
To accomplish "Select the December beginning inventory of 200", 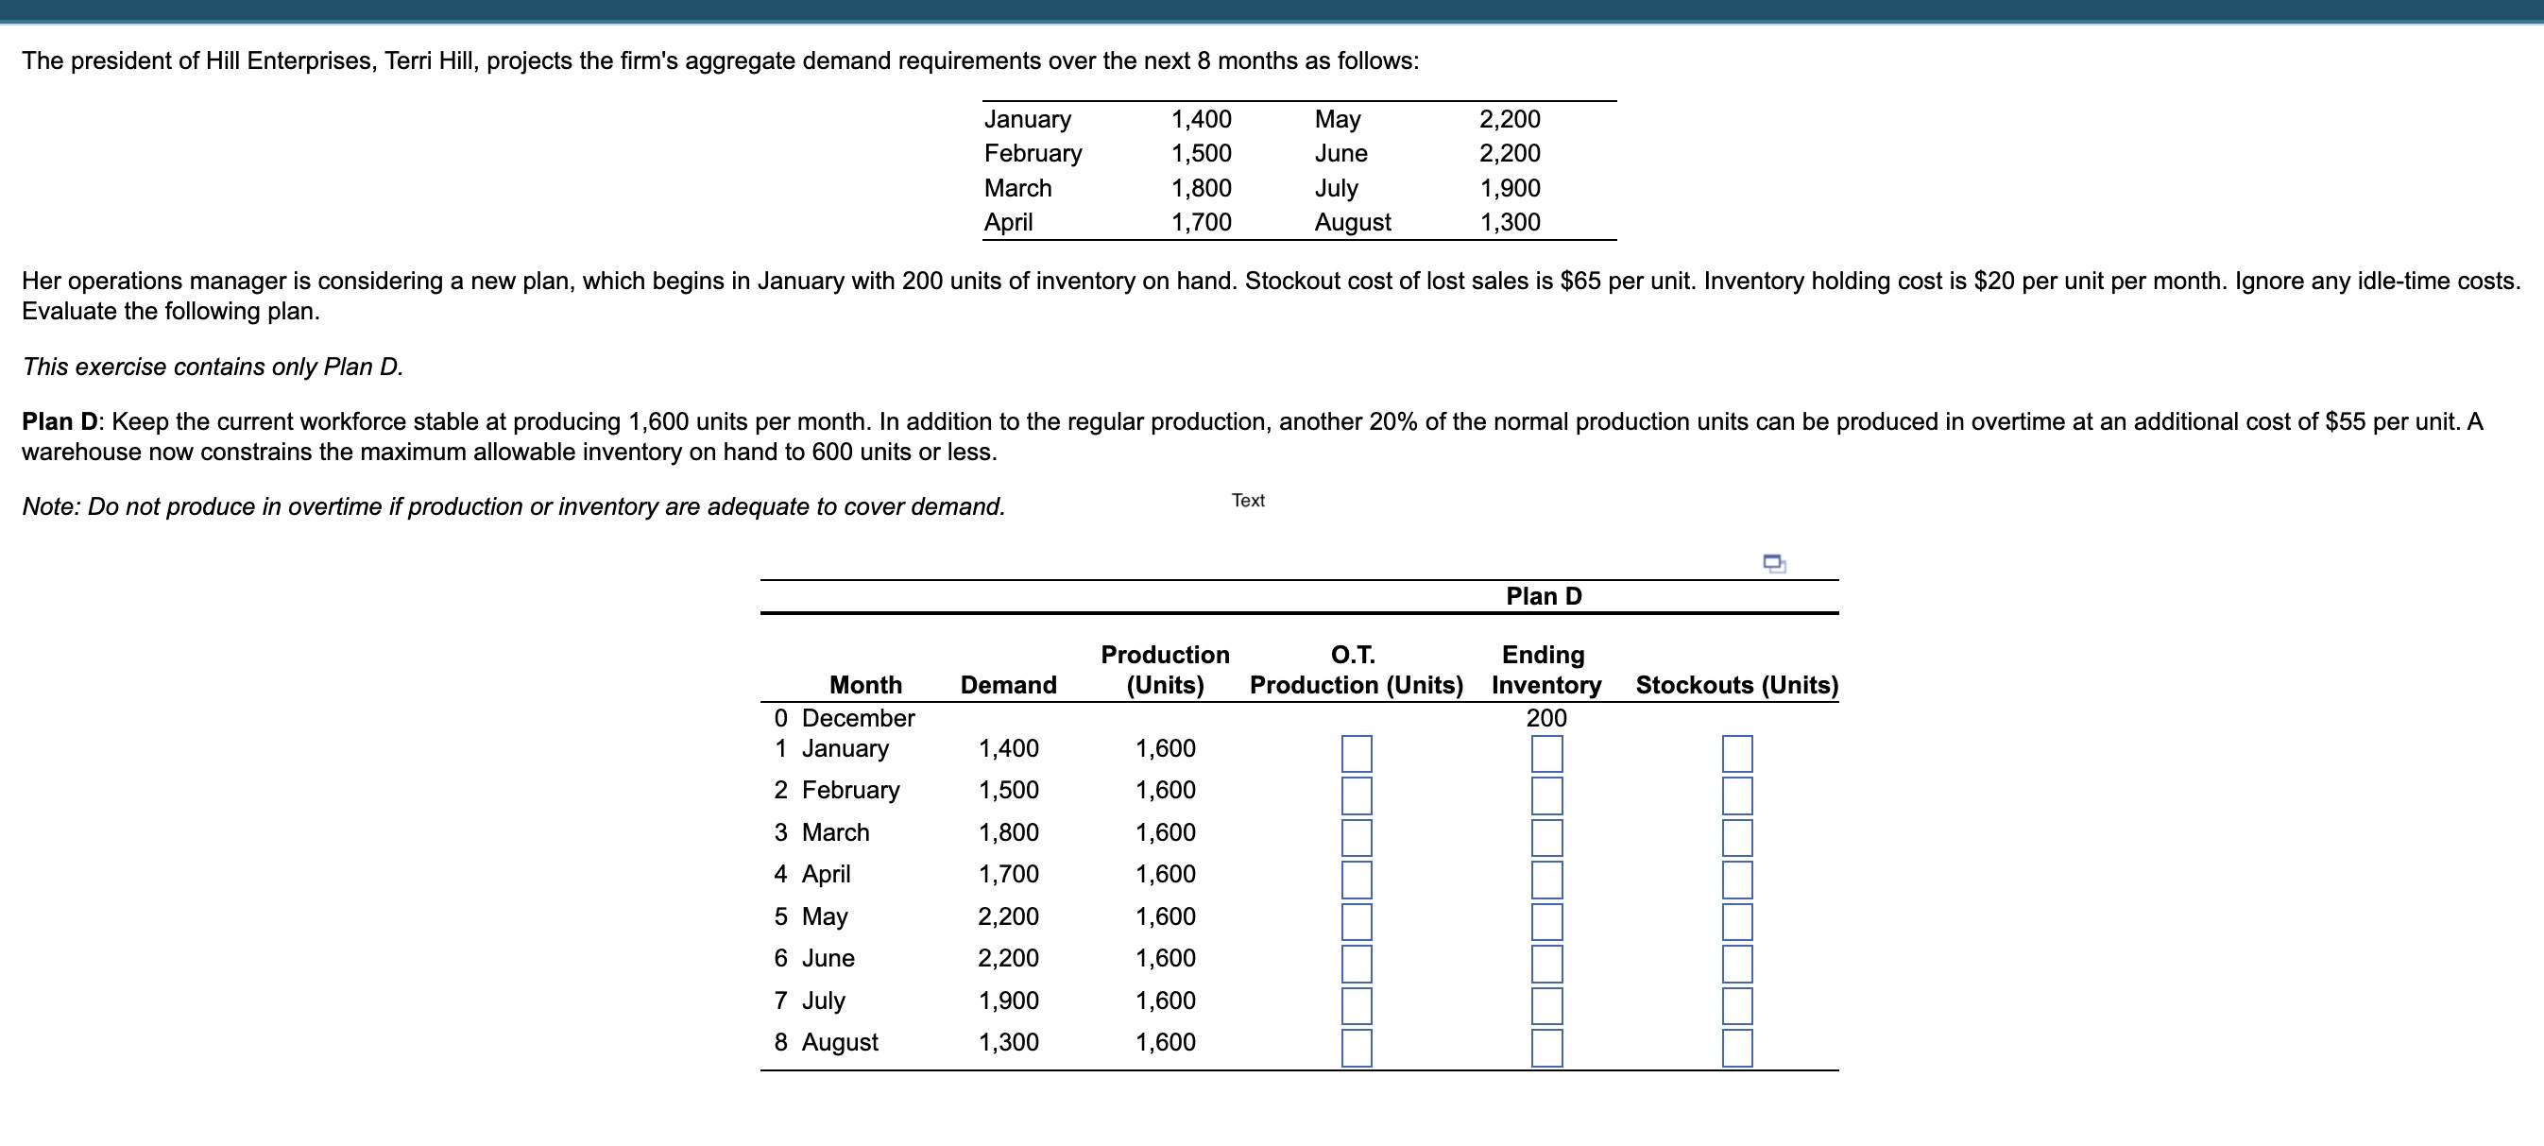I will click(1545, 718).
